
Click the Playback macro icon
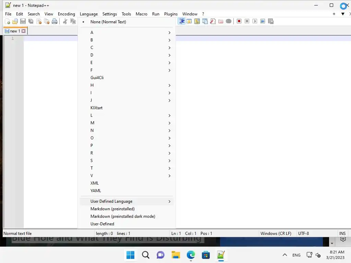[x=255, y=21]
